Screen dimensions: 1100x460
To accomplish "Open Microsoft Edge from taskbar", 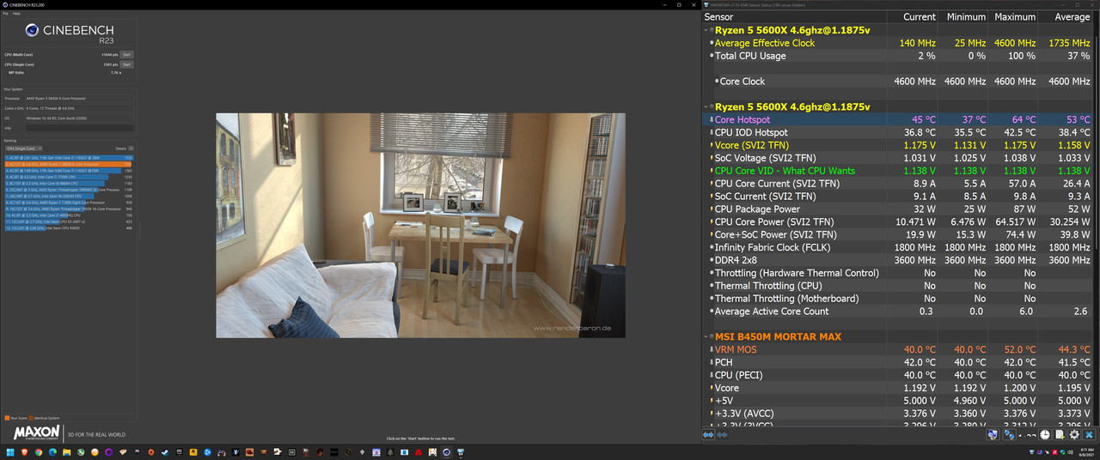I will click(52, 451).
